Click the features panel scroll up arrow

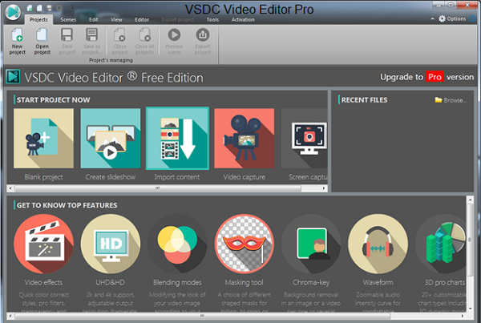[x=470, y=200]
